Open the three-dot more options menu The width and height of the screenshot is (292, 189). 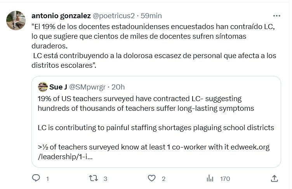click(x=276, y=16)
